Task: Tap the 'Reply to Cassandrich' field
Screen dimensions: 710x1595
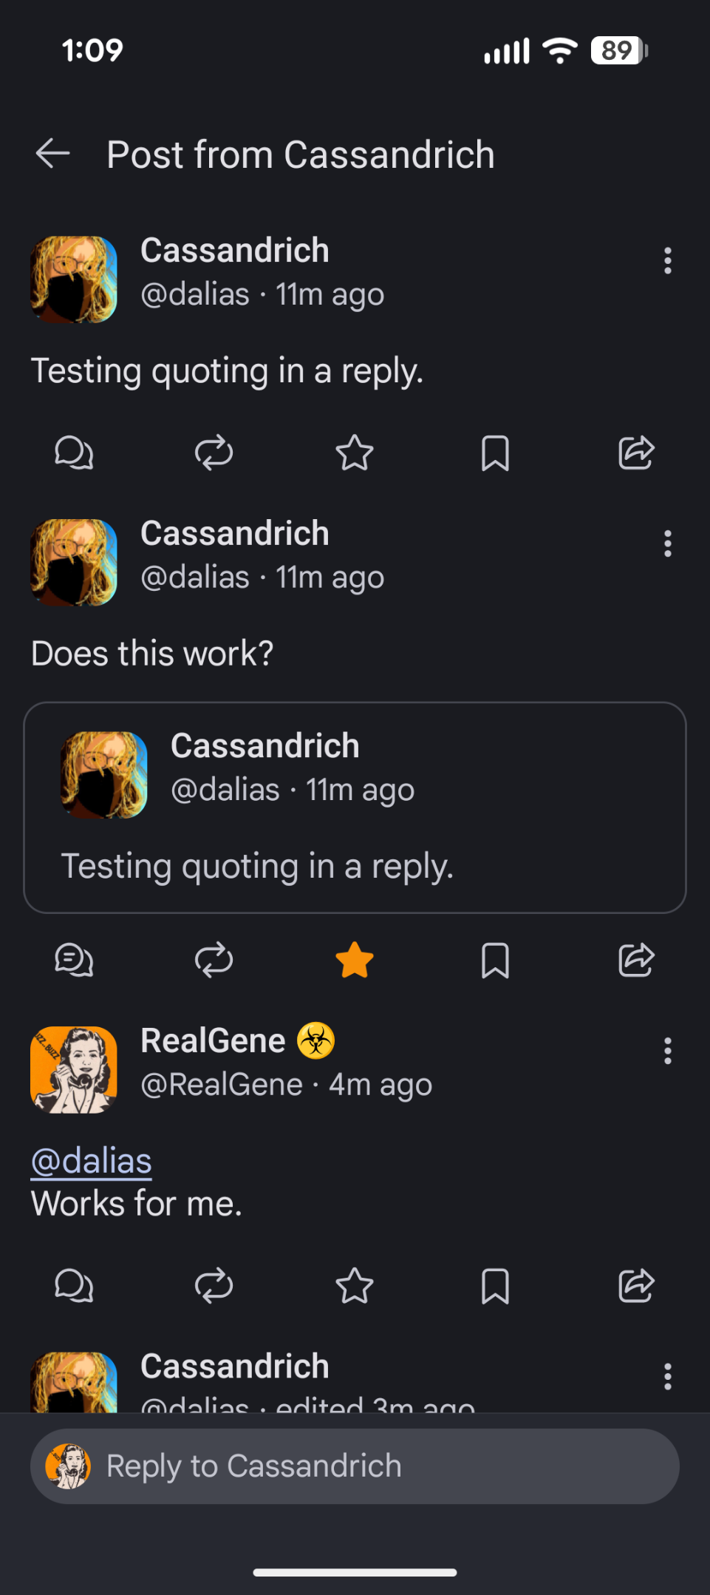Action: pyautogui.click(x=355, y=1466)
